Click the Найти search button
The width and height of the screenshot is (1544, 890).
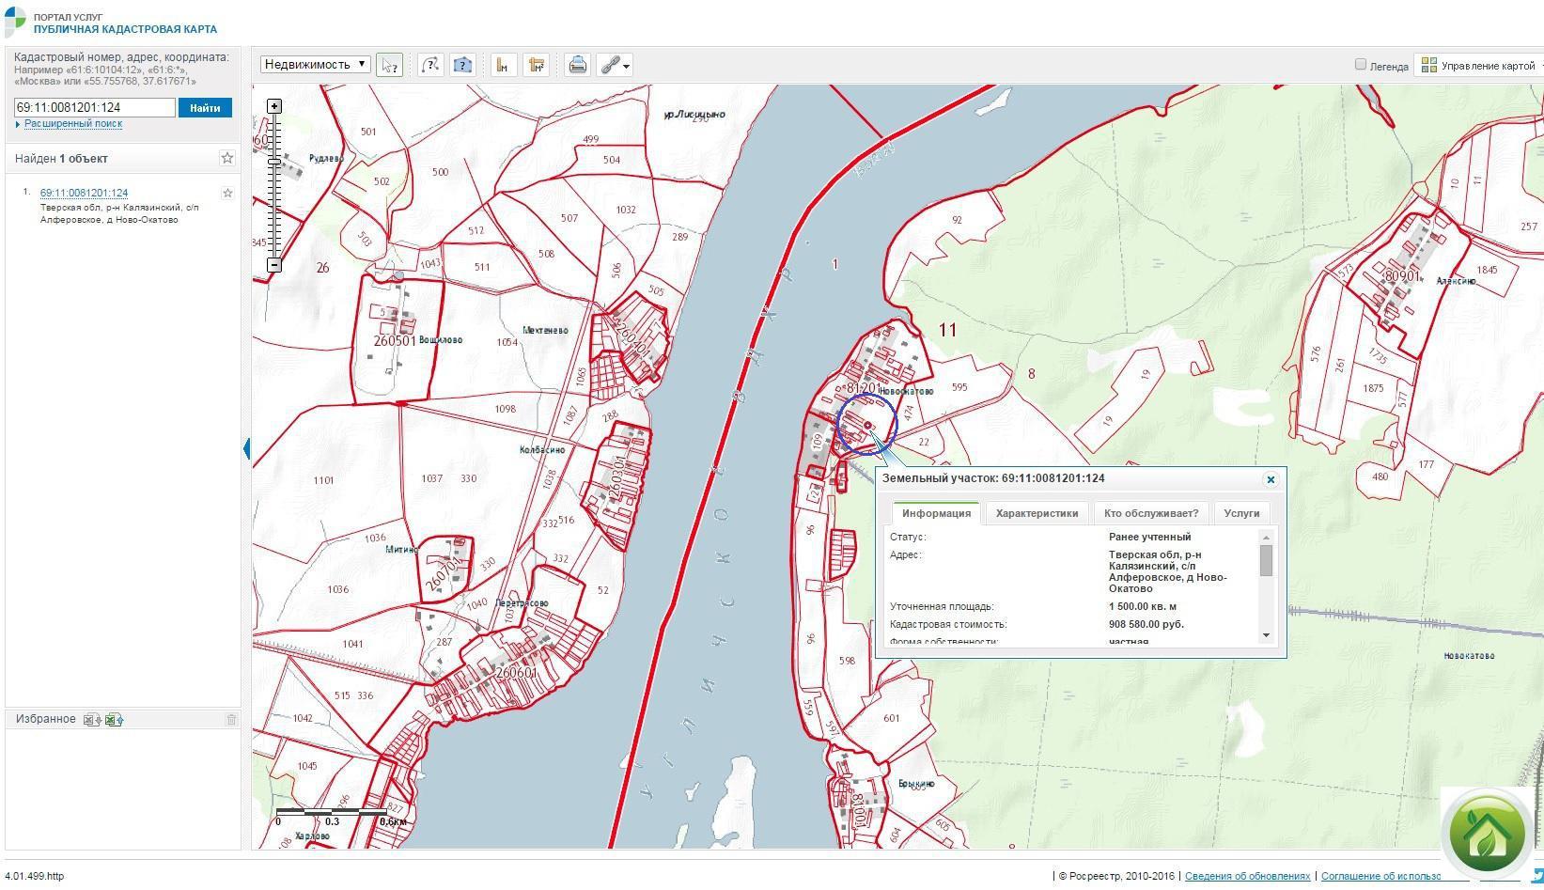205,108
